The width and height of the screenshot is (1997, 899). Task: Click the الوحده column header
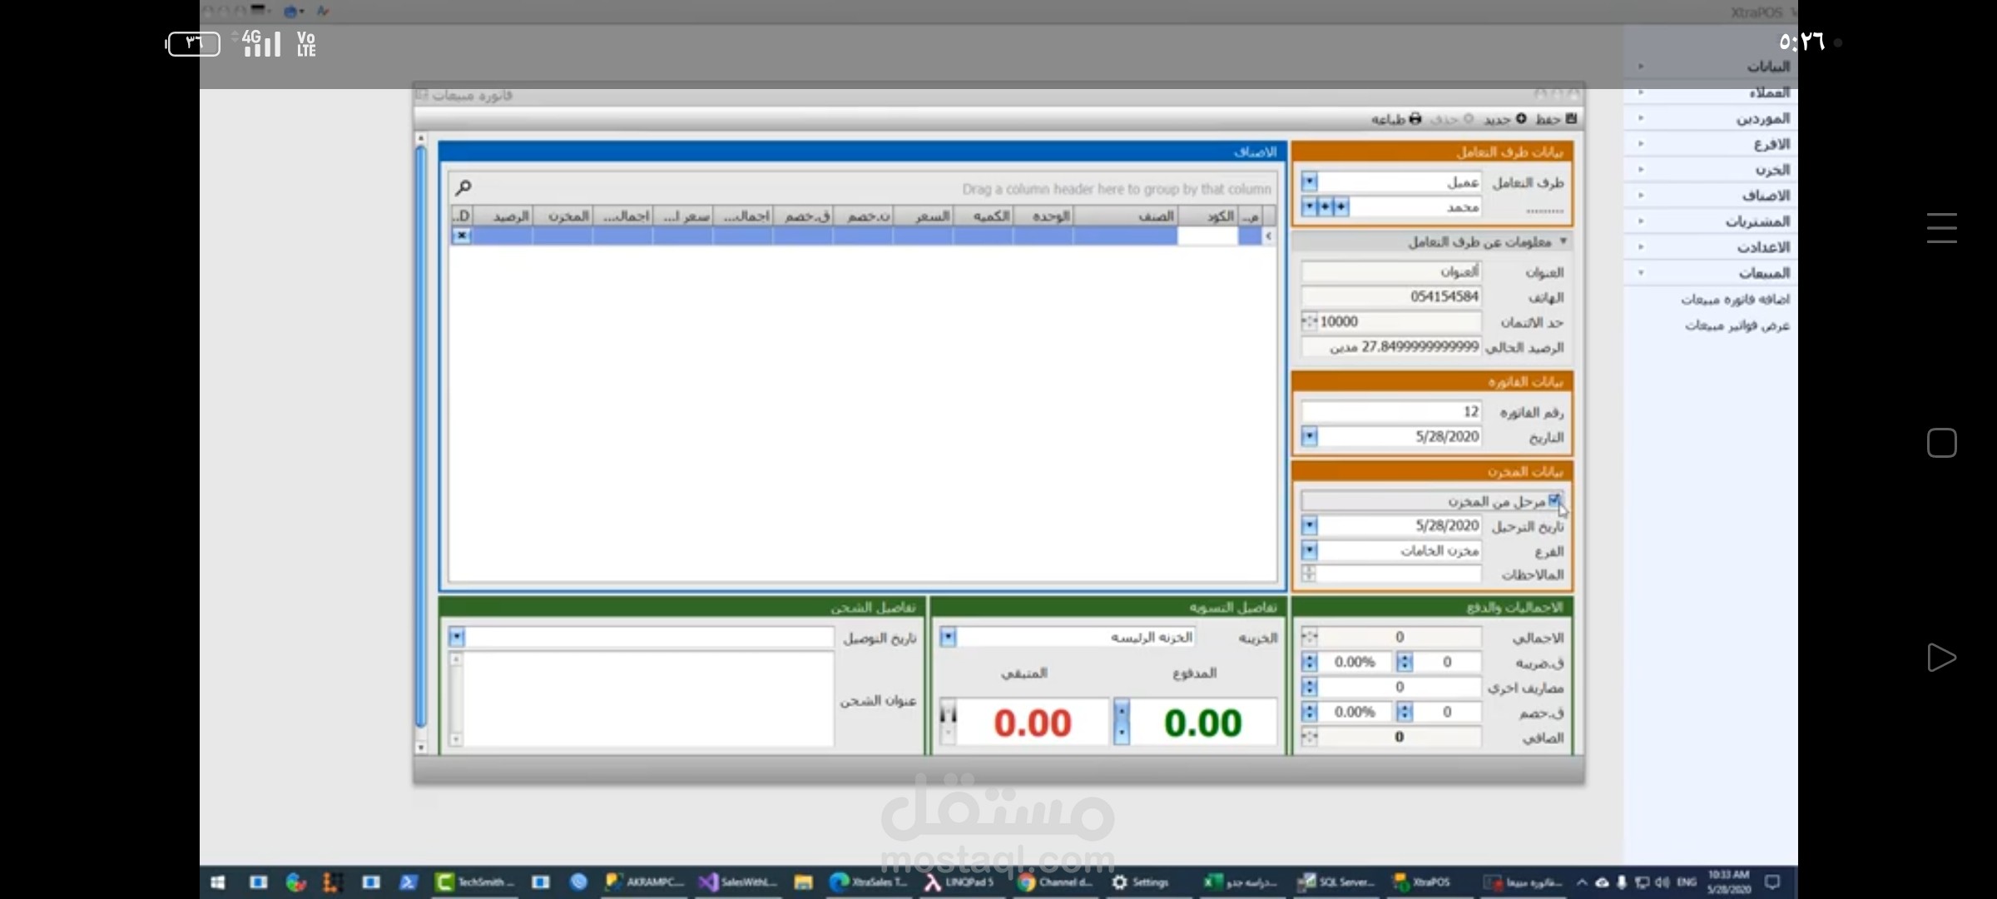(1043, 216)
